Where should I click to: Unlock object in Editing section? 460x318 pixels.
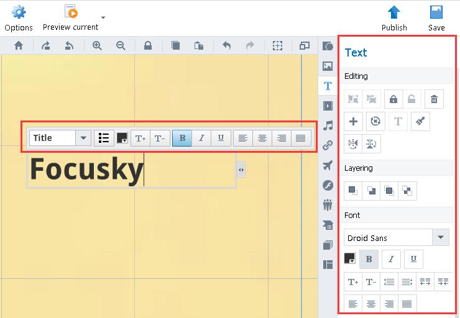pyautogui.click(x=412, y=99)
